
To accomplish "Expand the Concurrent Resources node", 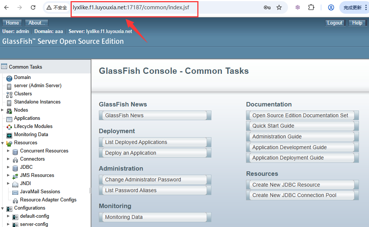I will pyautogui.click(x=8, y=151).
